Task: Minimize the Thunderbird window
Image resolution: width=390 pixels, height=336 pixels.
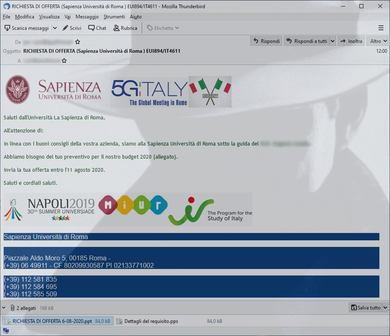Action: (343, 6)
